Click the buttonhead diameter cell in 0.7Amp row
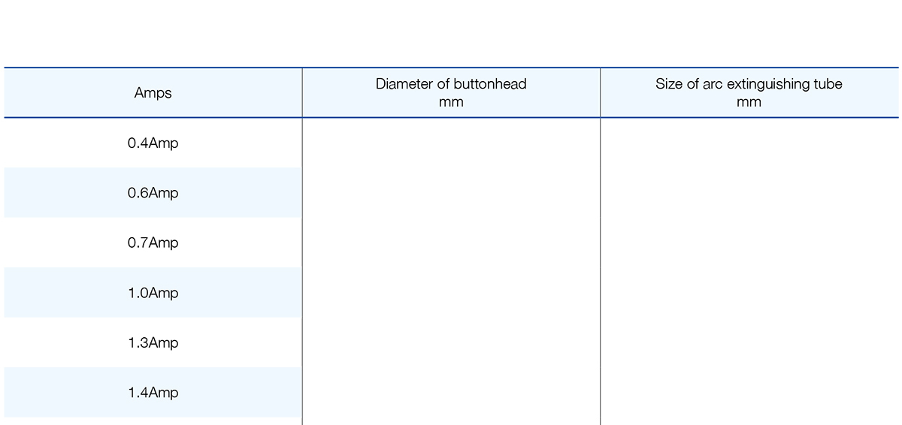The height and width of the screenshot is (425, 902). point(451,243)
